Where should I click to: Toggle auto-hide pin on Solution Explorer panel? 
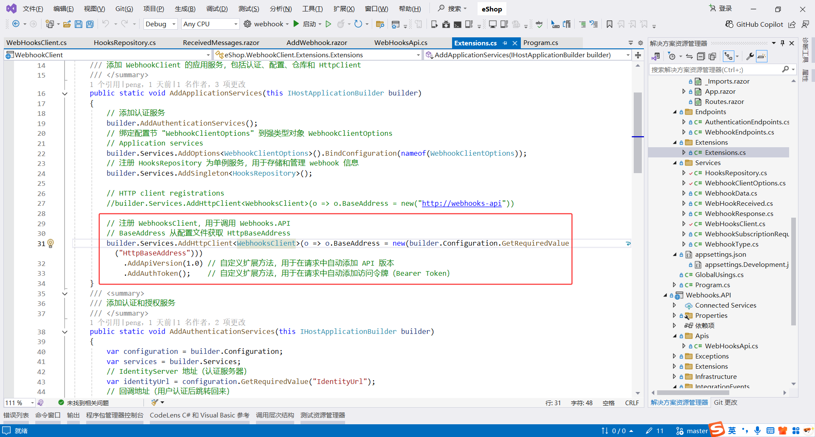783,43
